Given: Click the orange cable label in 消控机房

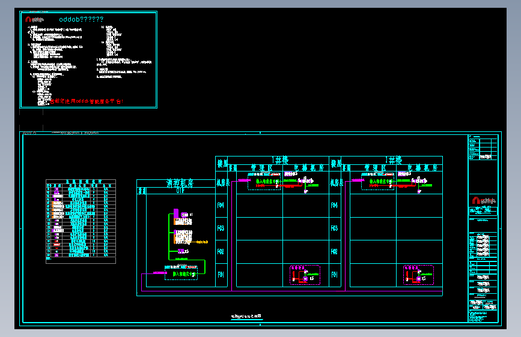Looking at the screenshot, I should click(202, 242).
